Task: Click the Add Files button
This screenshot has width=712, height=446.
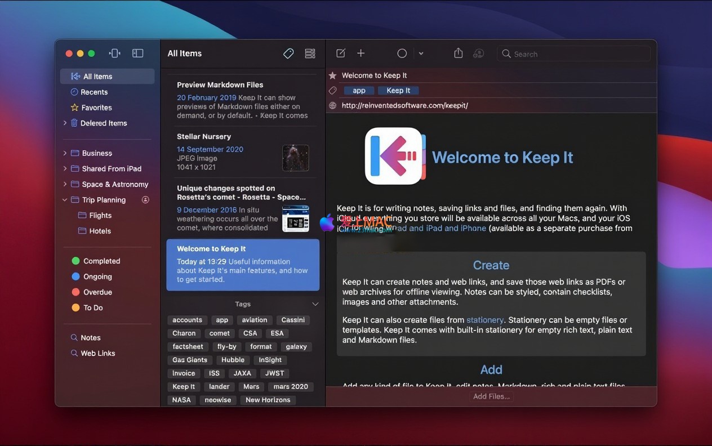Action: tap(491, 396)
